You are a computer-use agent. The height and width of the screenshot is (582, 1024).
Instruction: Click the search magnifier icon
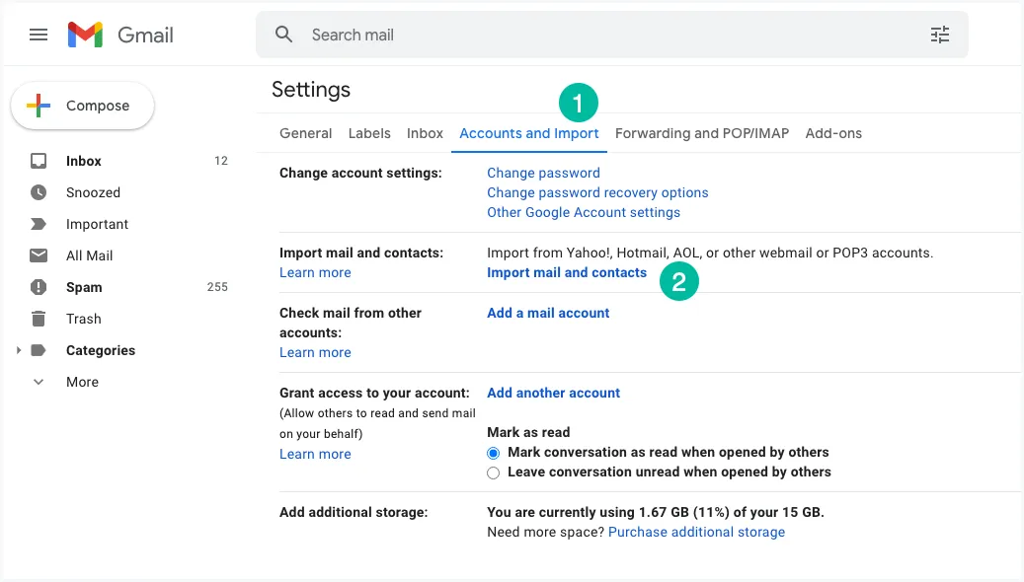point(284,35)
